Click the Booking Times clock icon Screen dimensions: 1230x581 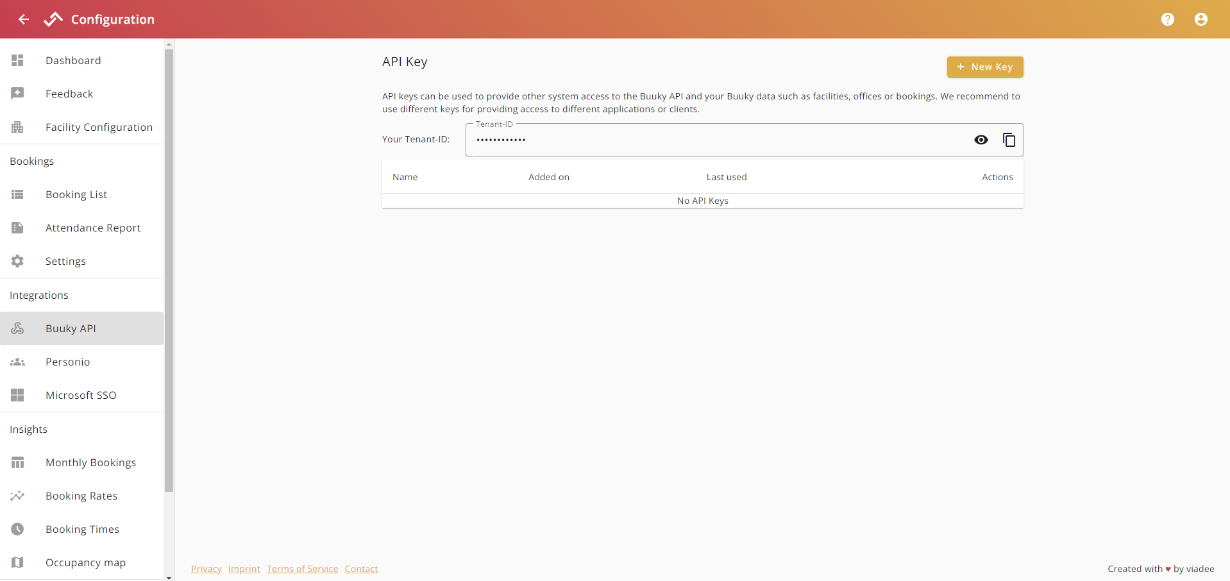[17, 529]
